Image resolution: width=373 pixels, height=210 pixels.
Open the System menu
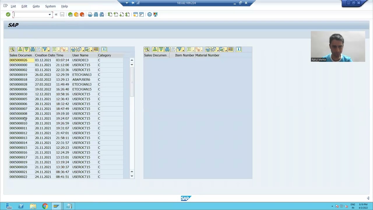click(x=50, y=6)
